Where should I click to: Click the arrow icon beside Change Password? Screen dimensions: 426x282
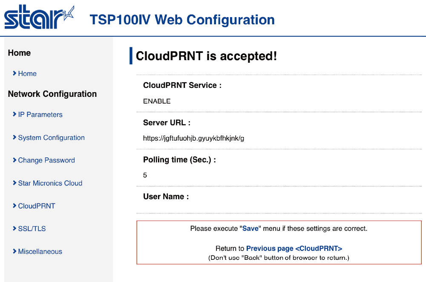pyautogui.click(x=14, y=160)
